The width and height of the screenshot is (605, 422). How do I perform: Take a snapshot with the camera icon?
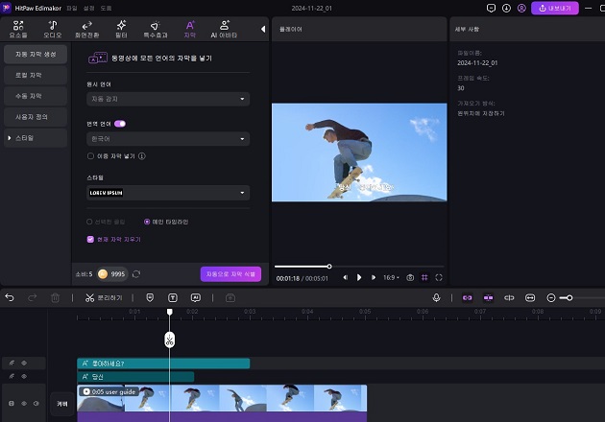click(x=410, y=277)
